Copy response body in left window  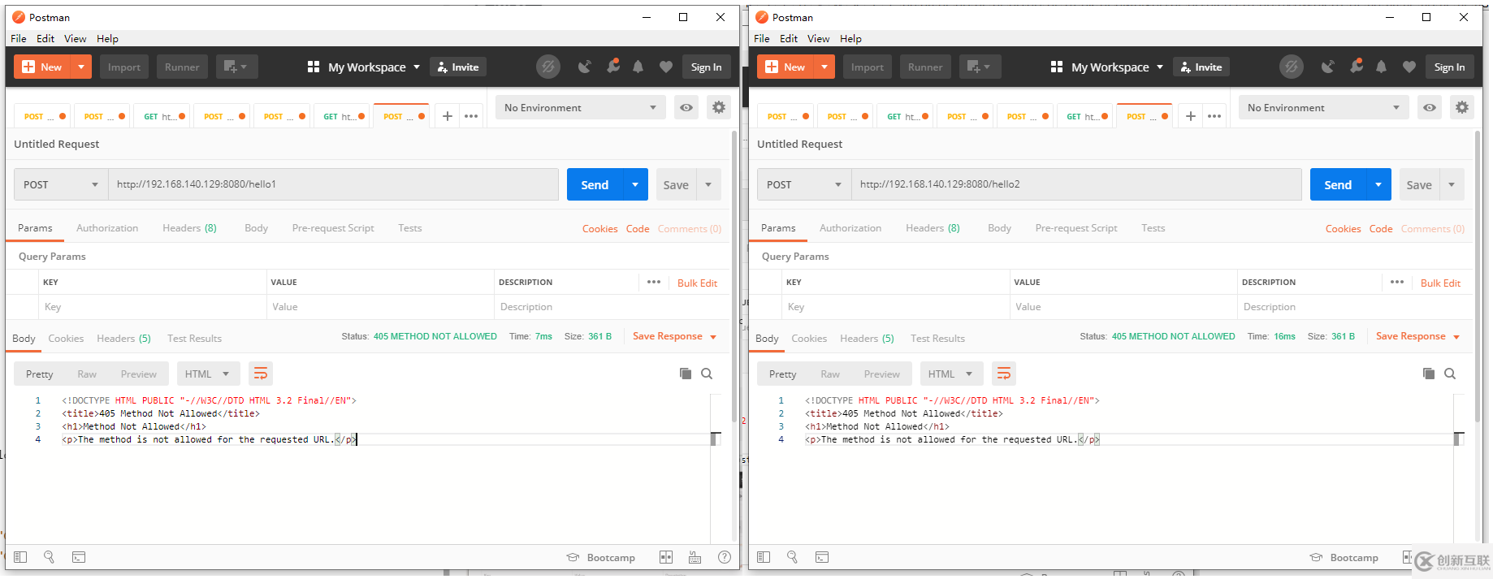[686, 374]
